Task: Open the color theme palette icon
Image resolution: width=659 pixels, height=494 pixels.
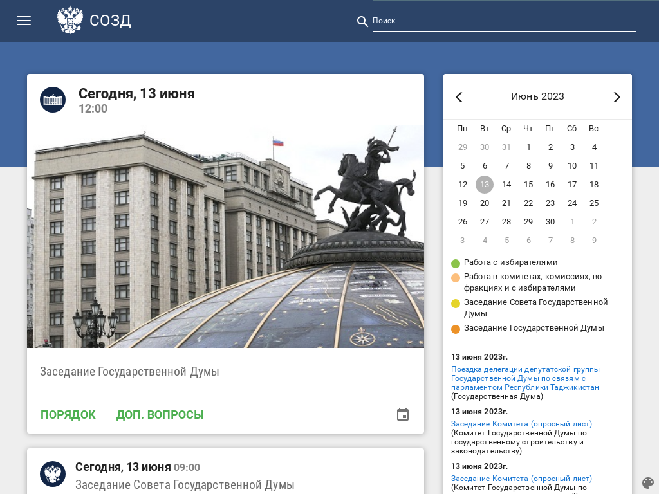Action: (647, 482)
